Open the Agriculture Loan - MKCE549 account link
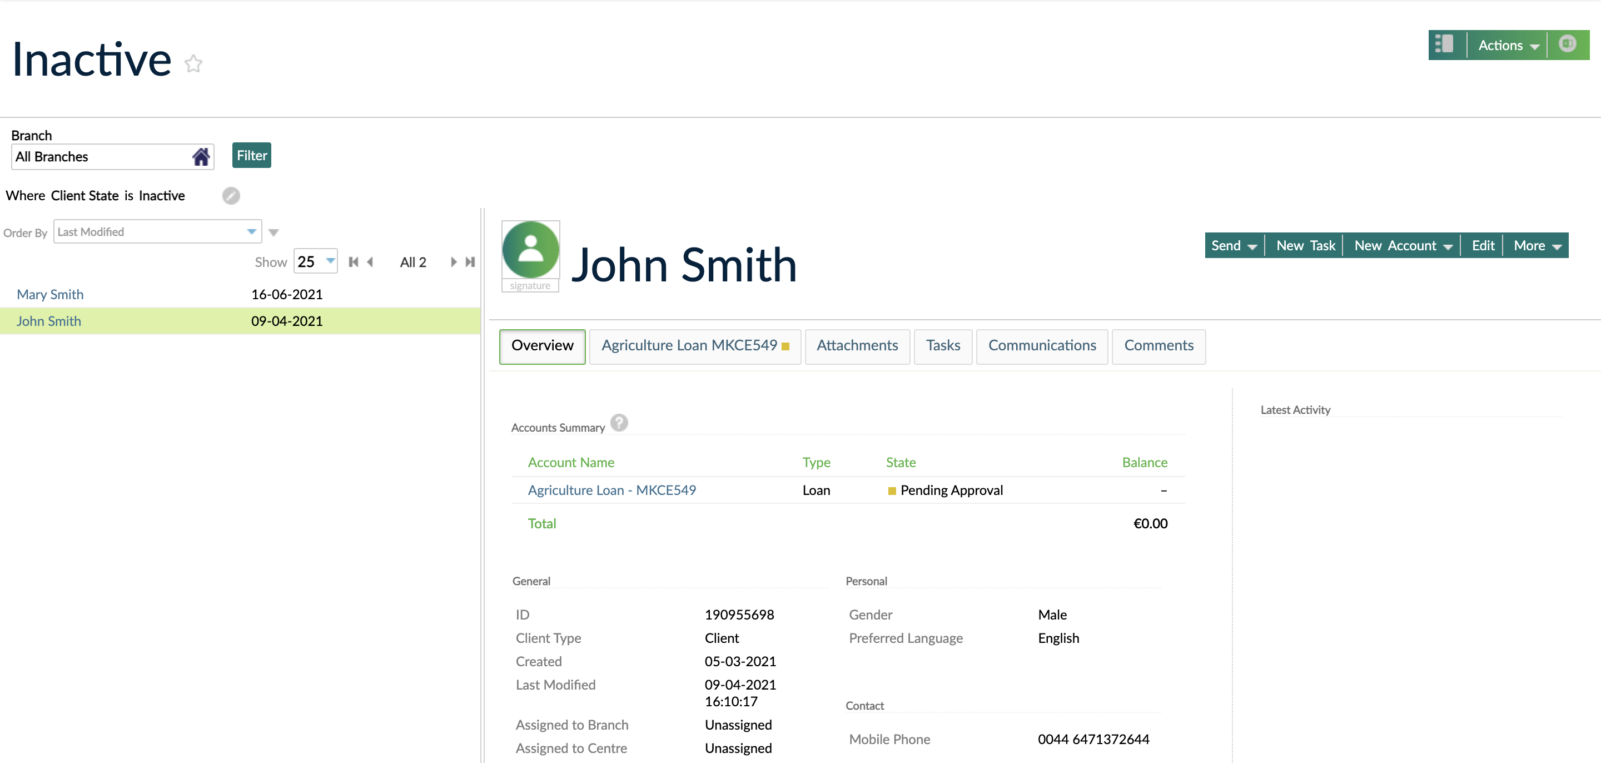This screenshot has width=1601, height=763. [x=611, y=490]
